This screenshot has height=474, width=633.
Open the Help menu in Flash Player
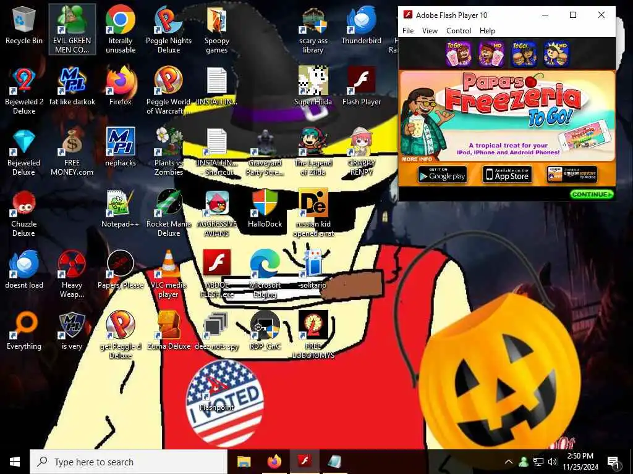click(487, 31)
